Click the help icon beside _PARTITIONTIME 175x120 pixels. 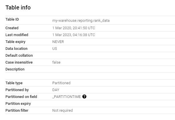[84, 97]
